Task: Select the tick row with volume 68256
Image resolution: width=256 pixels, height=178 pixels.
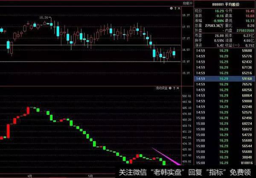Action: [224, 90]
